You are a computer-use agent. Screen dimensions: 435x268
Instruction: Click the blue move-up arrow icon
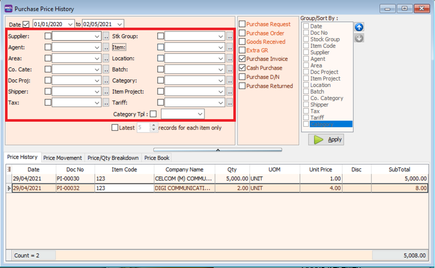point(359,27)
